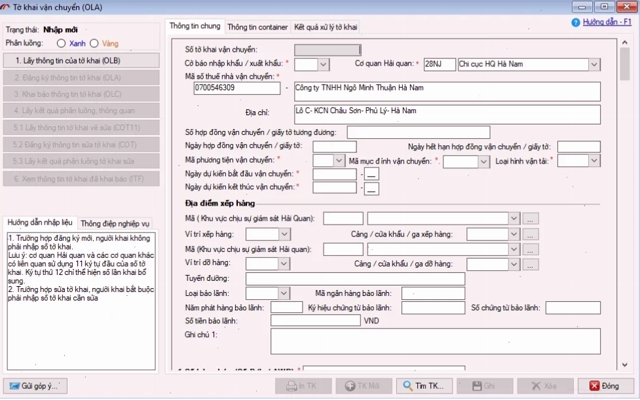Click time box beside start transport date

pyautogui.click(x=371, y=174)
